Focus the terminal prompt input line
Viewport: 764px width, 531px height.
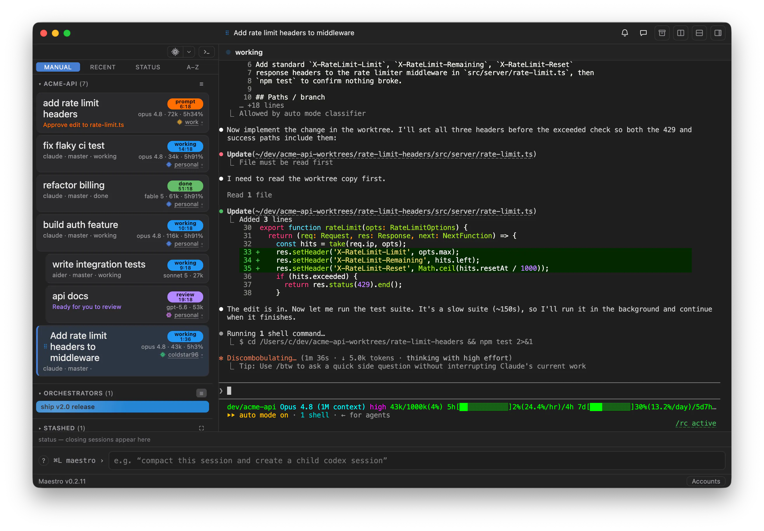tap(469, 391)
